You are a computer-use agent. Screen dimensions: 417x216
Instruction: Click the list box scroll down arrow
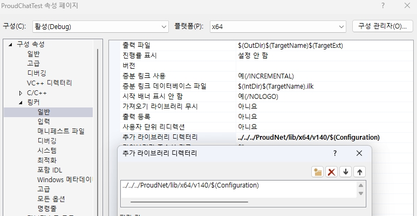click(x=360, y=193)
